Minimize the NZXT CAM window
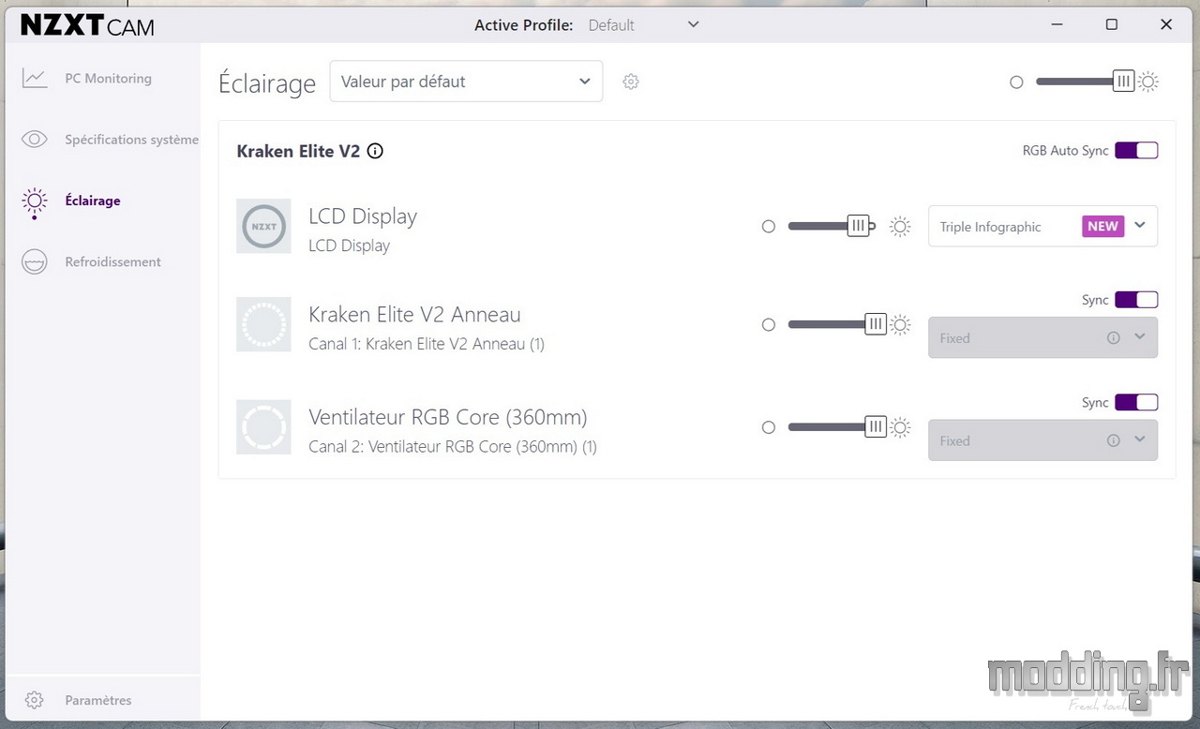Screen dimensions: 1200x729 [1057, 25]
